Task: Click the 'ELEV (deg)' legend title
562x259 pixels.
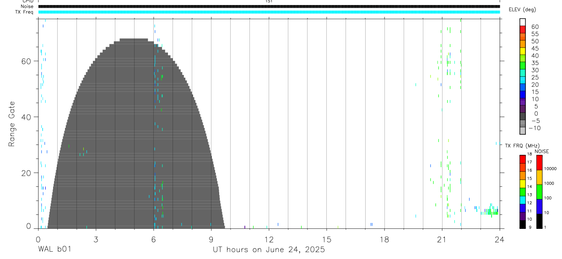Action: [x=522, y=10]
